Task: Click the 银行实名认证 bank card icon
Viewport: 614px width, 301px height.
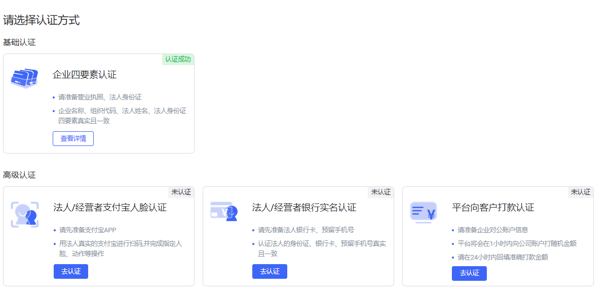Action: click(x=224, y=211)
